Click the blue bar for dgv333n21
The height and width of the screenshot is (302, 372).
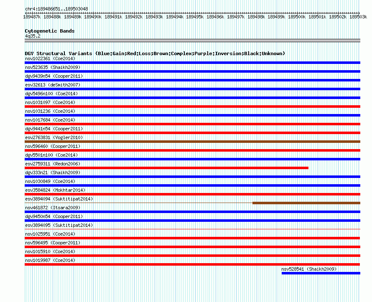[192, 177]
